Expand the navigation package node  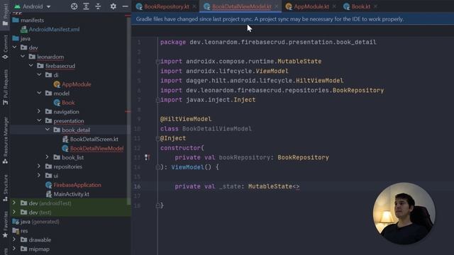[40, 112]
